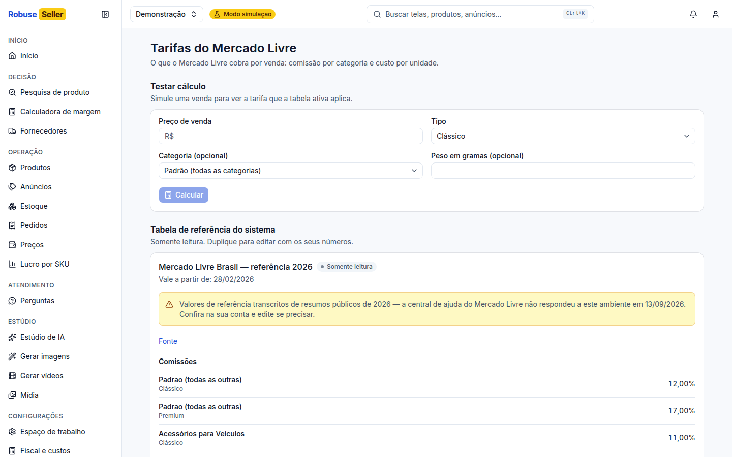Click the Gerar imagens wand icon
Screen dimensions: 732x457
click(x=12, y=356)
